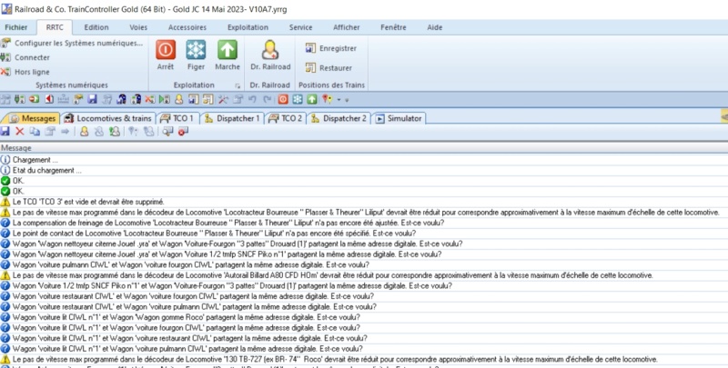
Task: Click Connecter in Systèmes numériques group
Action: 25,57
